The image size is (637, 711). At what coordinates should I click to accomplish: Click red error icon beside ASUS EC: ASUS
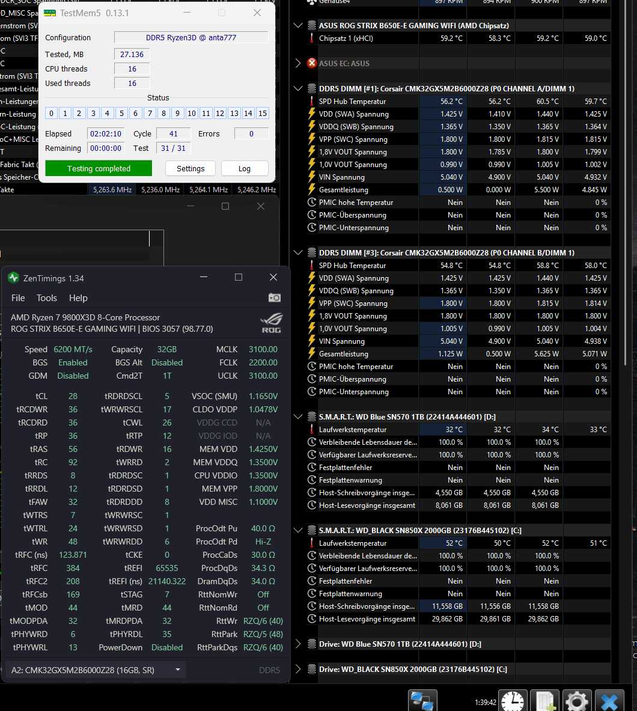pos(311,63)
